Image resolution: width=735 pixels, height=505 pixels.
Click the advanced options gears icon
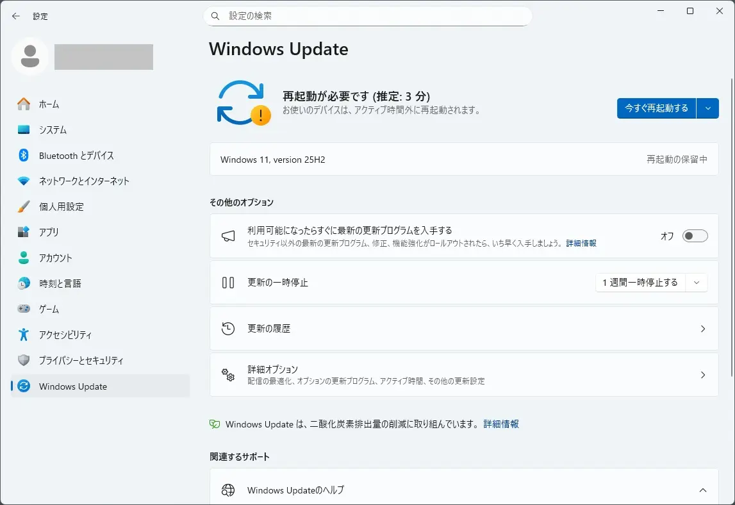coord(228,375)
